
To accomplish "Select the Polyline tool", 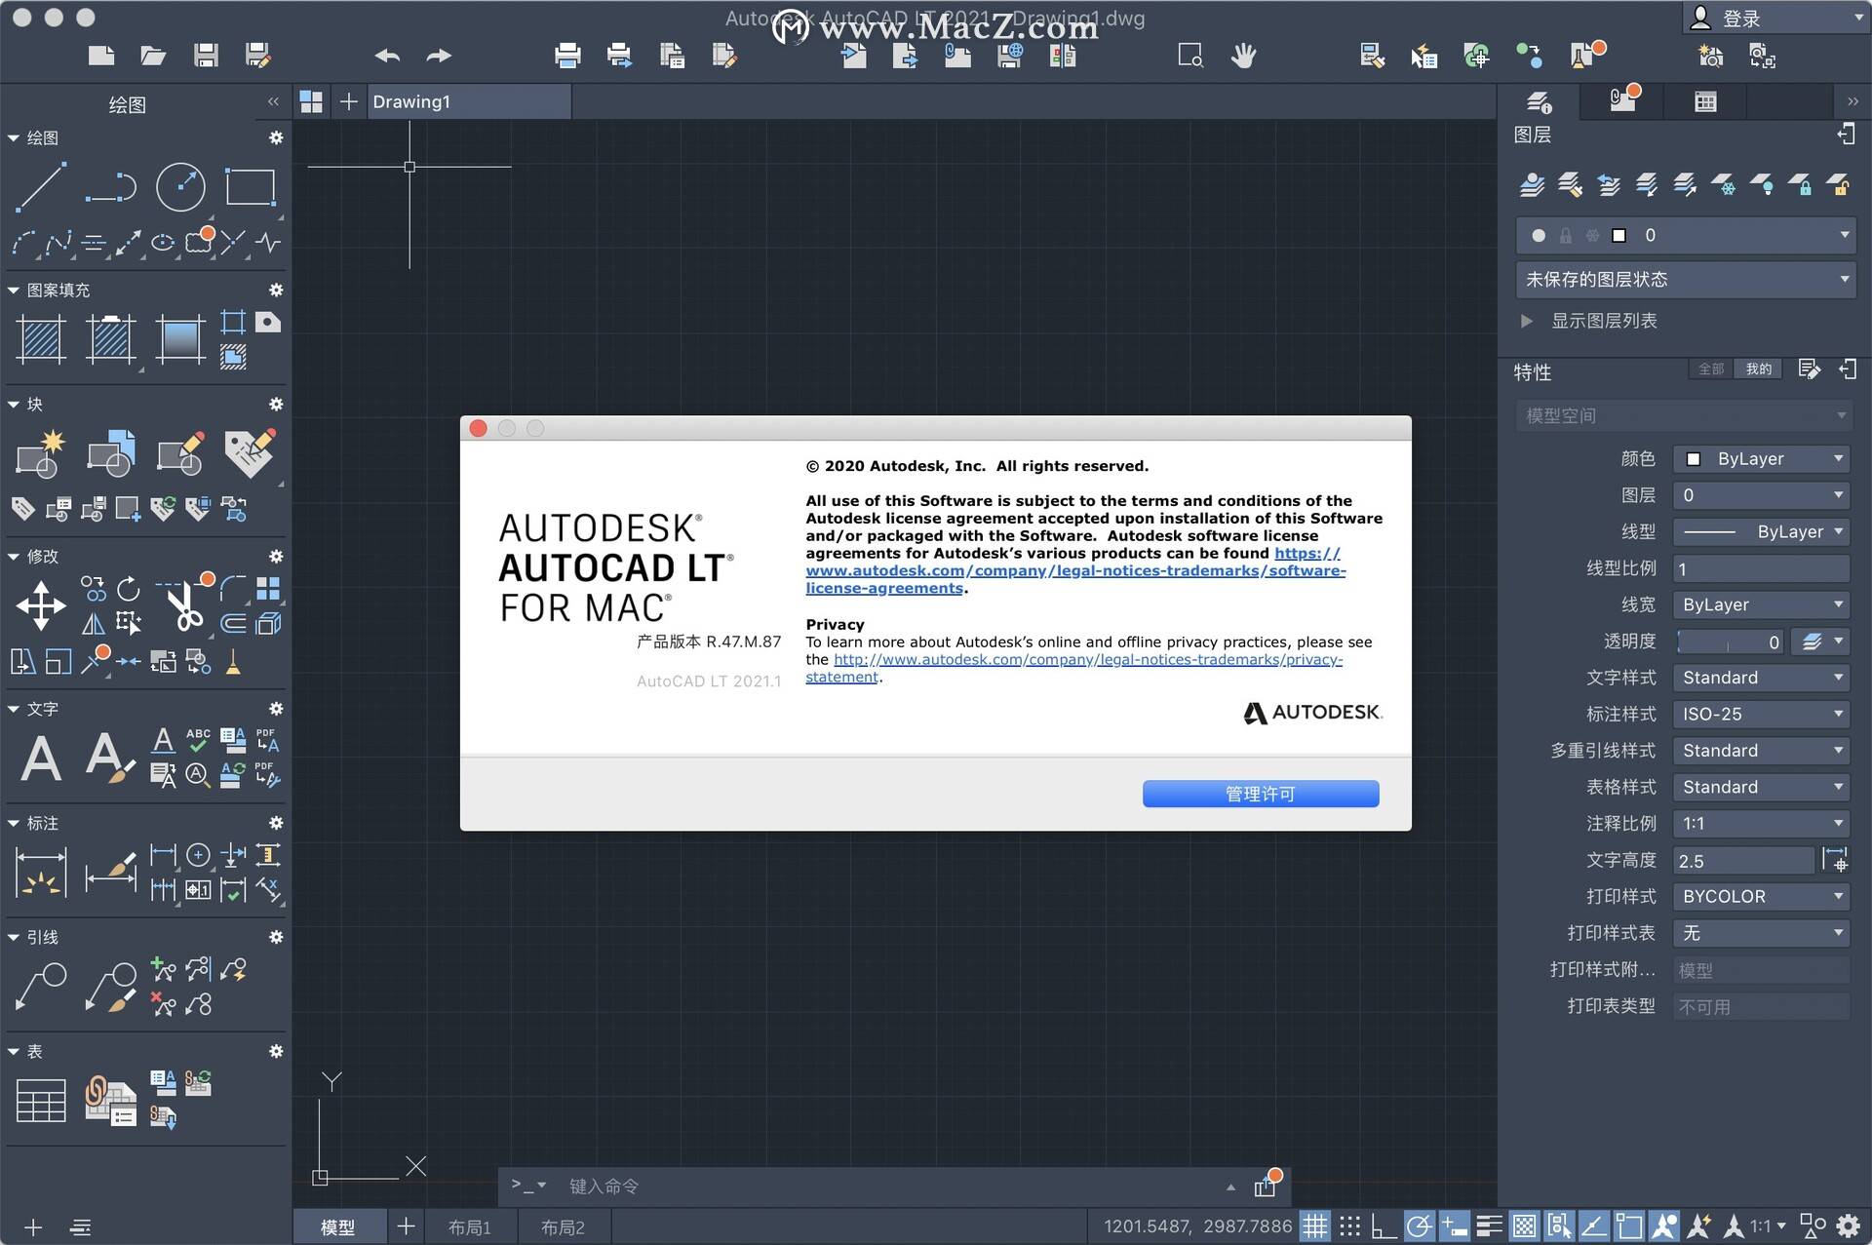I will click(x=110, y=186).
